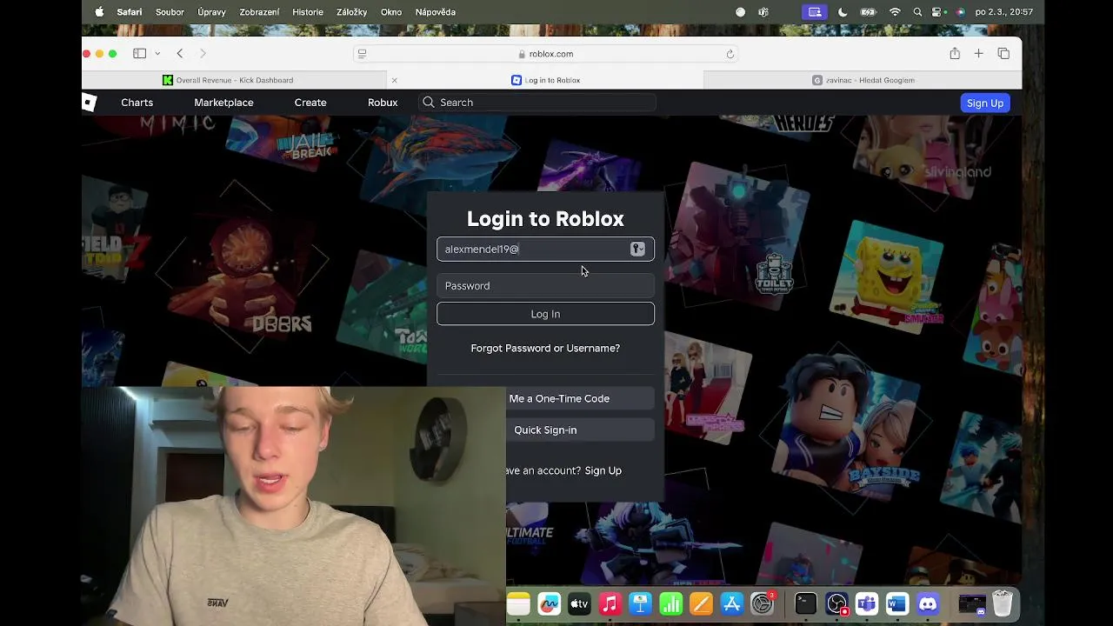
Task: Open Apple TV from the dock
Action: (x=579, y=603)
